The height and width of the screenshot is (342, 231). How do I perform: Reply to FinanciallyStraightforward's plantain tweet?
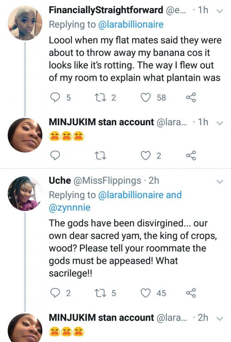click(54, 98)
